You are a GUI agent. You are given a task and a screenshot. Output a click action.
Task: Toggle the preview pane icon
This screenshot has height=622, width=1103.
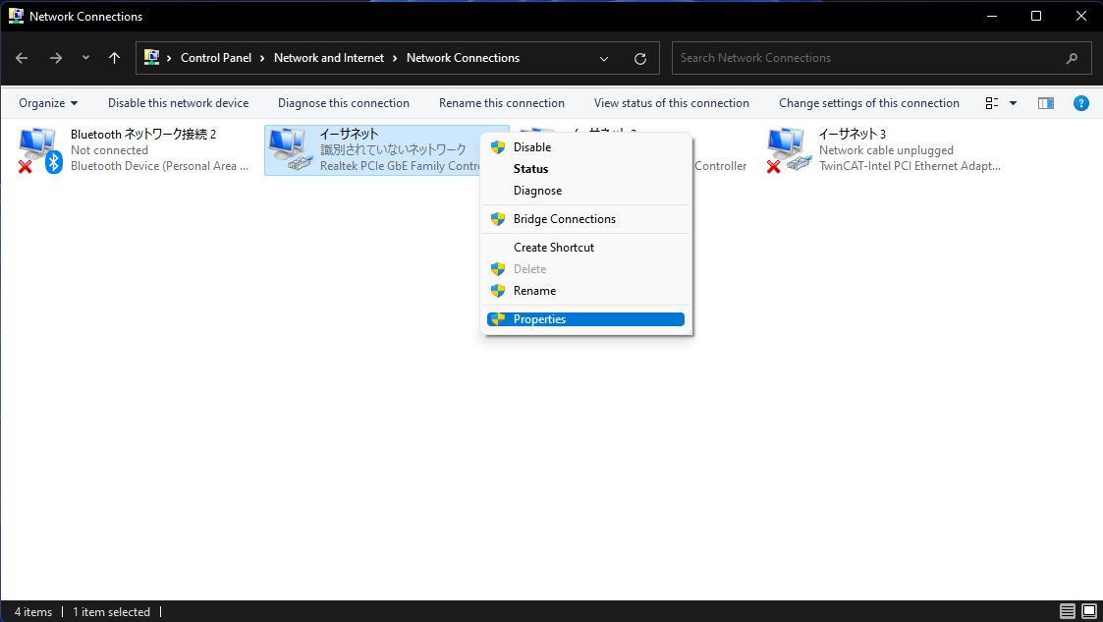1045,103
